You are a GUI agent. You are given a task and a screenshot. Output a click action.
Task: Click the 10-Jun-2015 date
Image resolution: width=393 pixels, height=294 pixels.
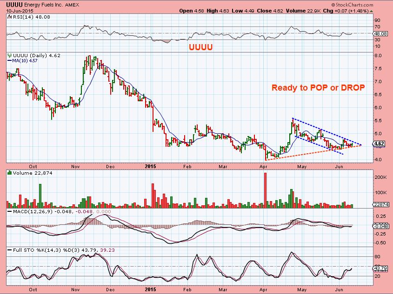pyautogui.click(x=20, y=11)
